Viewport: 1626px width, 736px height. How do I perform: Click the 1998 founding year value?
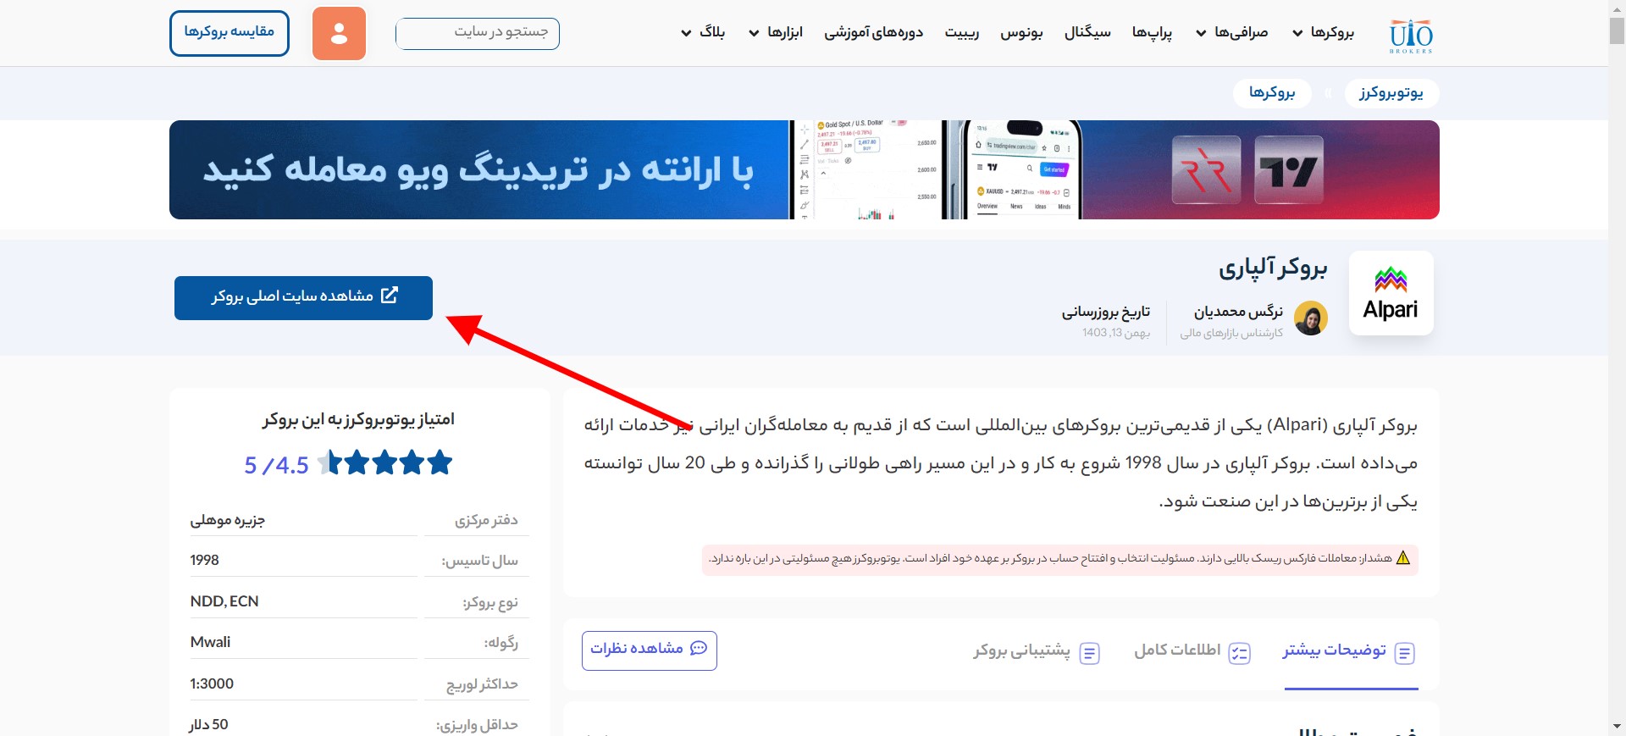pyautogui.click(x=205, y=560)
